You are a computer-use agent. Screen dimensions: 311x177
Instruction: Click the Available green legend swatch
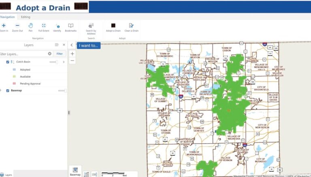click(14, 77)
